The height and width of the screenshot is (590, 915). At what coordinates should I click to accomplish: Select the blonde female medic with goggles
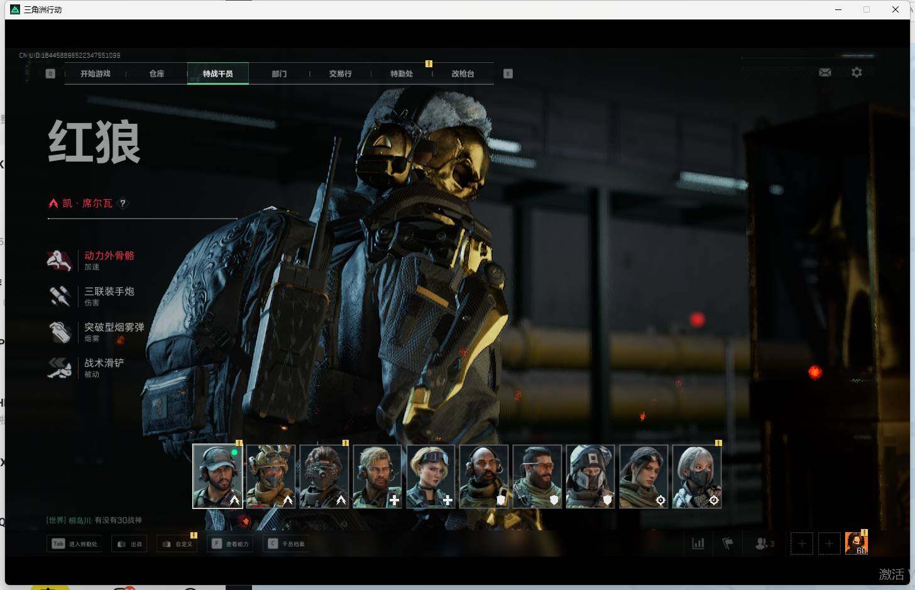tap(430, 476)
